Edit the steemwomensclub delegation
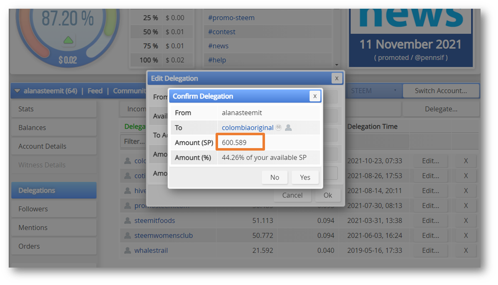 coord(430,236)
